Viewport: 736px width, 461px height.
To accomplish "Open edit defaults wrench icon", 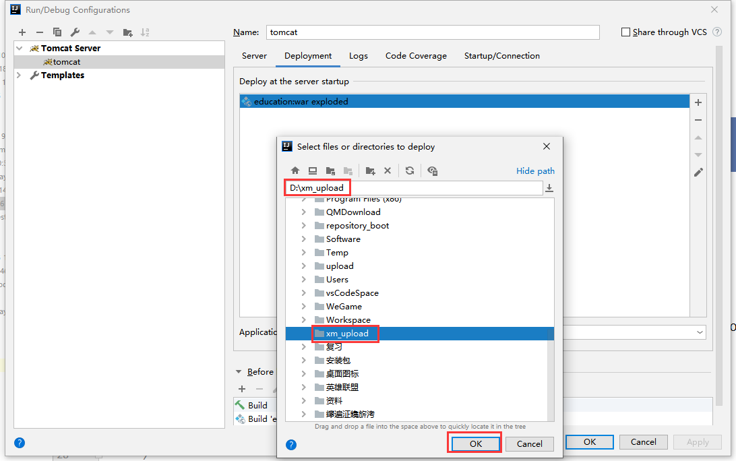I will point(75,32).
